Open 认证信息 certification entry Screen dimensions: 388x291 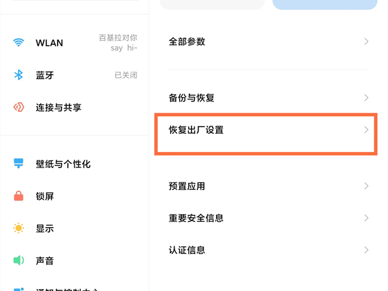coord(187,250)
